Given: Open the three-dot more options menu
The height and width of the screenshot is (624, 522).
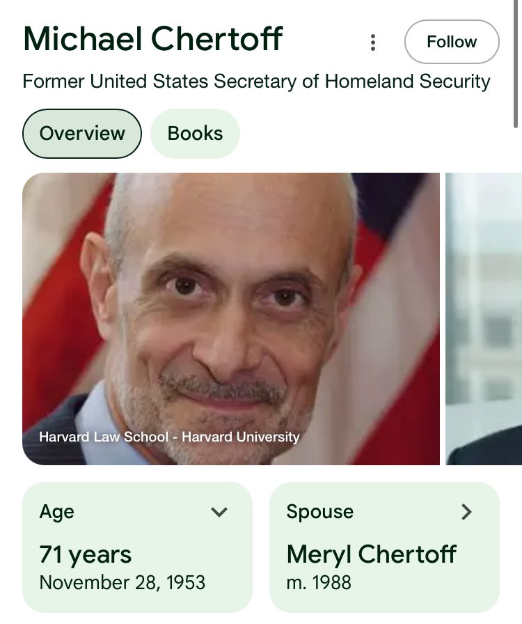Looking at the screenshot, I should point(373,42).
